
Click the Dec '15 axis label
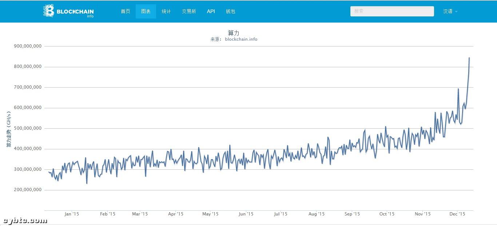457,214
